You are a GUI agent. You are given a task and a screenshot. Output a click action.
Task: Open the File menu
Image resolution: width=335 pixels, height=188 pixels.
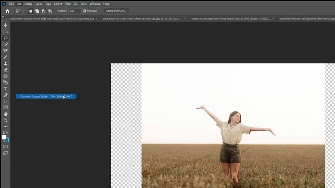[x=12, y=4]
